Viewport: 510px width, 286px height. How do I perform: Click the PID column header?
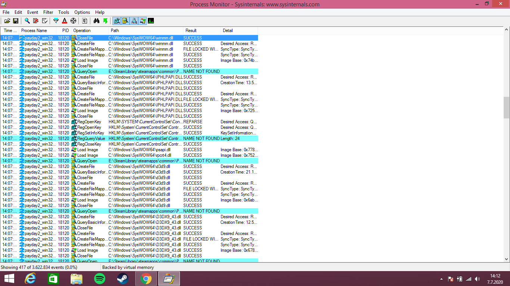point(63,31)
